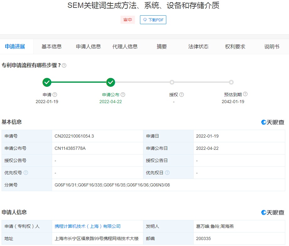This screenshot has height=246, width=289.
Task: Click the 预估到期 step circle marker
Action: (x=231, y=82)
